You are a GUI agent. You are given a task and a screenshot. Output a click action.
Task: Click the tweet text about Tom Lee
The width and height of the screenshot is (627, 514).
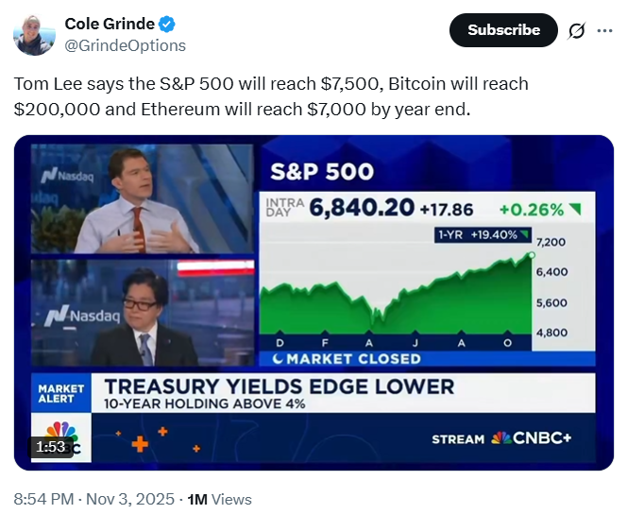coord(271,95)
